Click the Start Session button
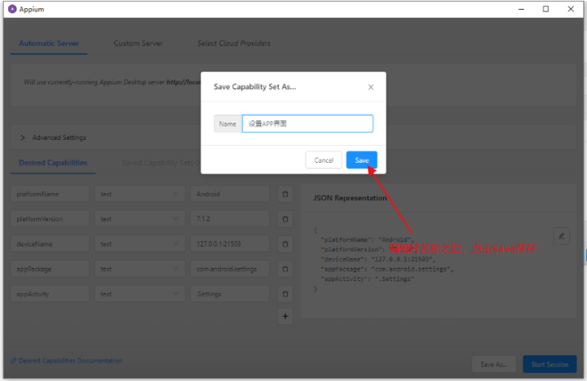This screenshot has width=587, height=381. 549,364
